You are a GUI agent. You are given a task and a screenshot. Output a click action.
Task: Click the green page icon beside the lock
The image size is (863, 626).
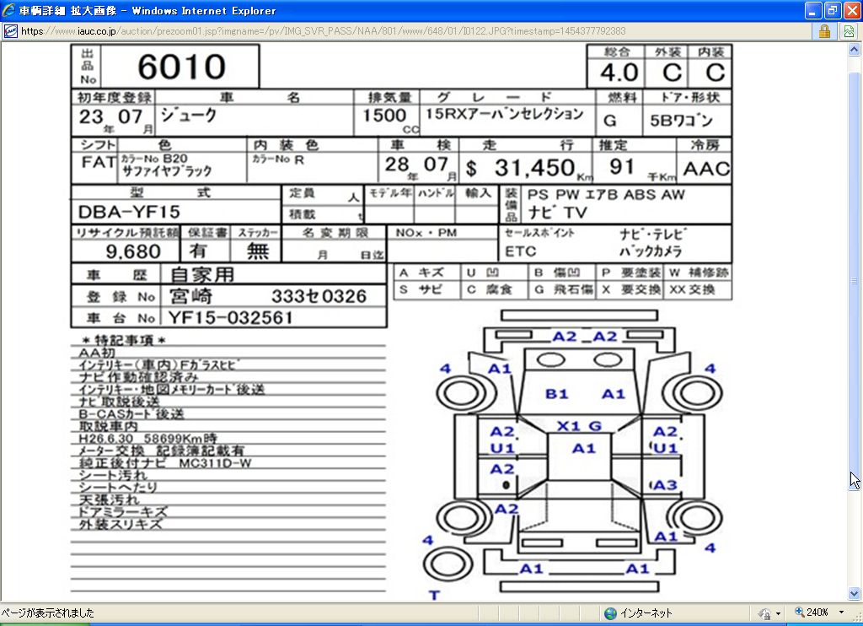click(x=849, y=31)
